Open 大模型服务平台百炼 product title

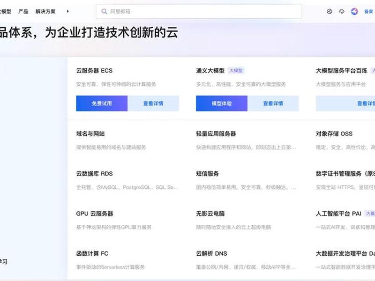click(x=342, y=71)
